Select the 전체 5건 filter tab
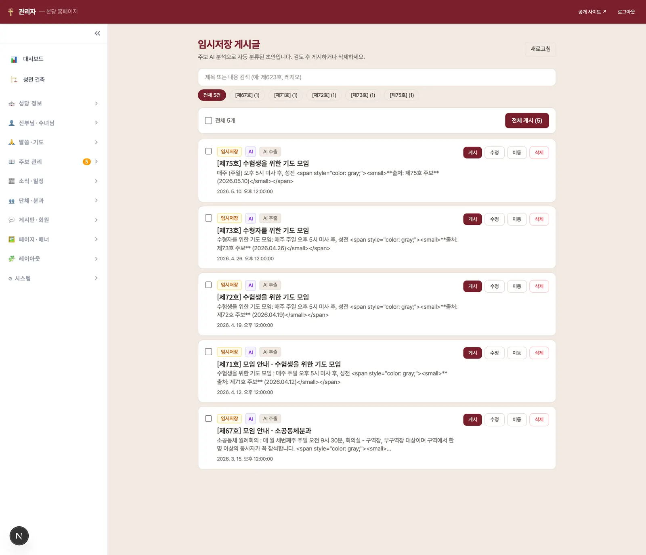The width and height of the screenshot is (646, 555). 212,95
